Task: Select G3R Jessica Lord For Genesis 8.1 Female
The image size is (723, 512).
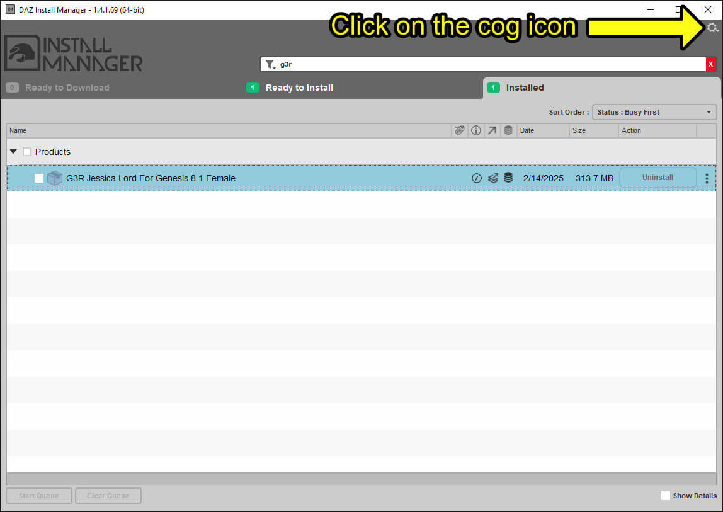Action: [151, 178]
